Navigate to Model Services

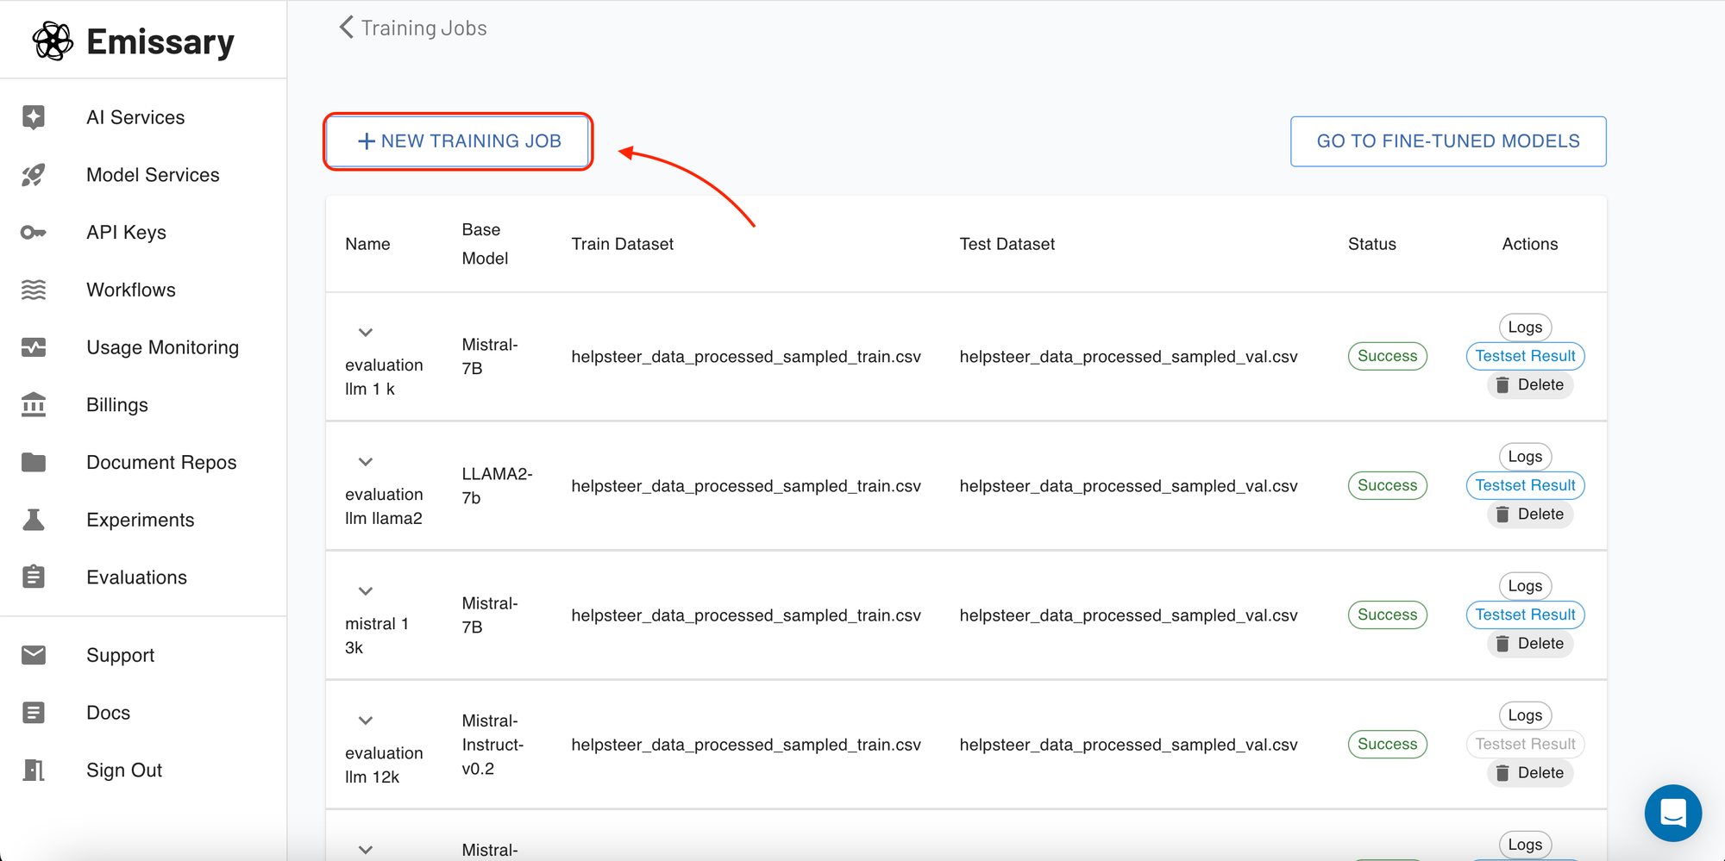(153, 175)
